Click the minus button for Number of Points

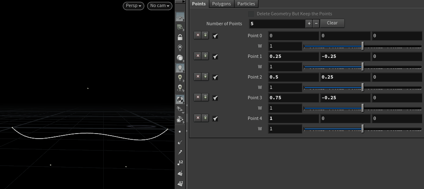pyautogui.click(x=316, y=24)
